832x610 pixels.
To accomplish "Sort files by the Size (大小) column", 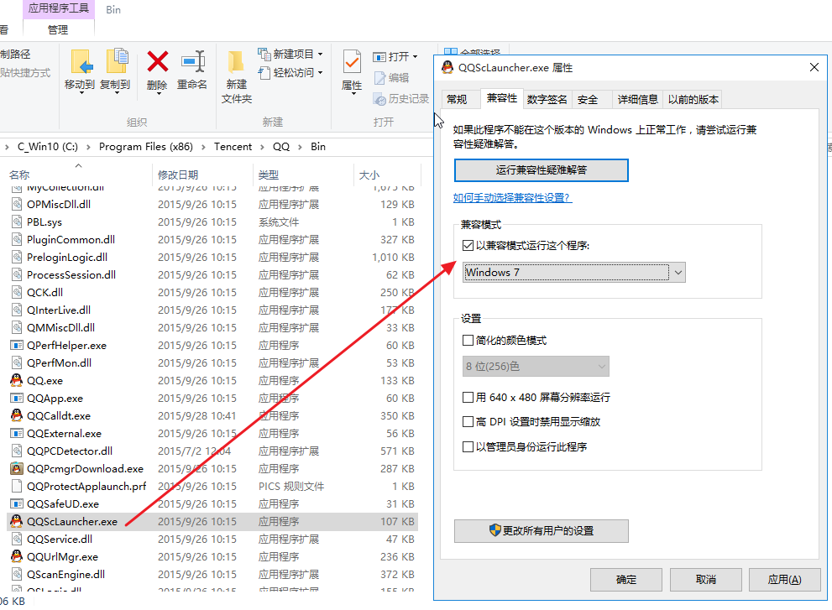I will pos(369,175).
